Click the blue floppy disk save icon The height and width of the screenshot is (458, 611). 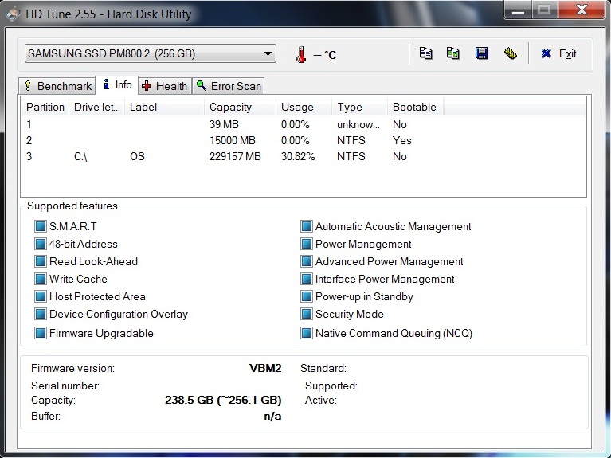[482, 53]
